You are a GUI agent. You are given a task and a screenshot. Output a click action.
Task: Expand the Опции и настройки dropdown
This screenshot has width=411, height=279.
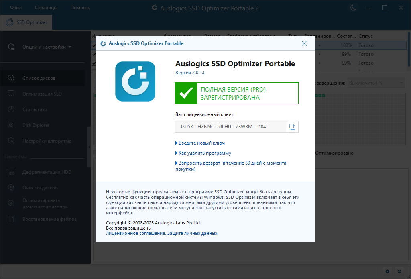tap(47, 47)
